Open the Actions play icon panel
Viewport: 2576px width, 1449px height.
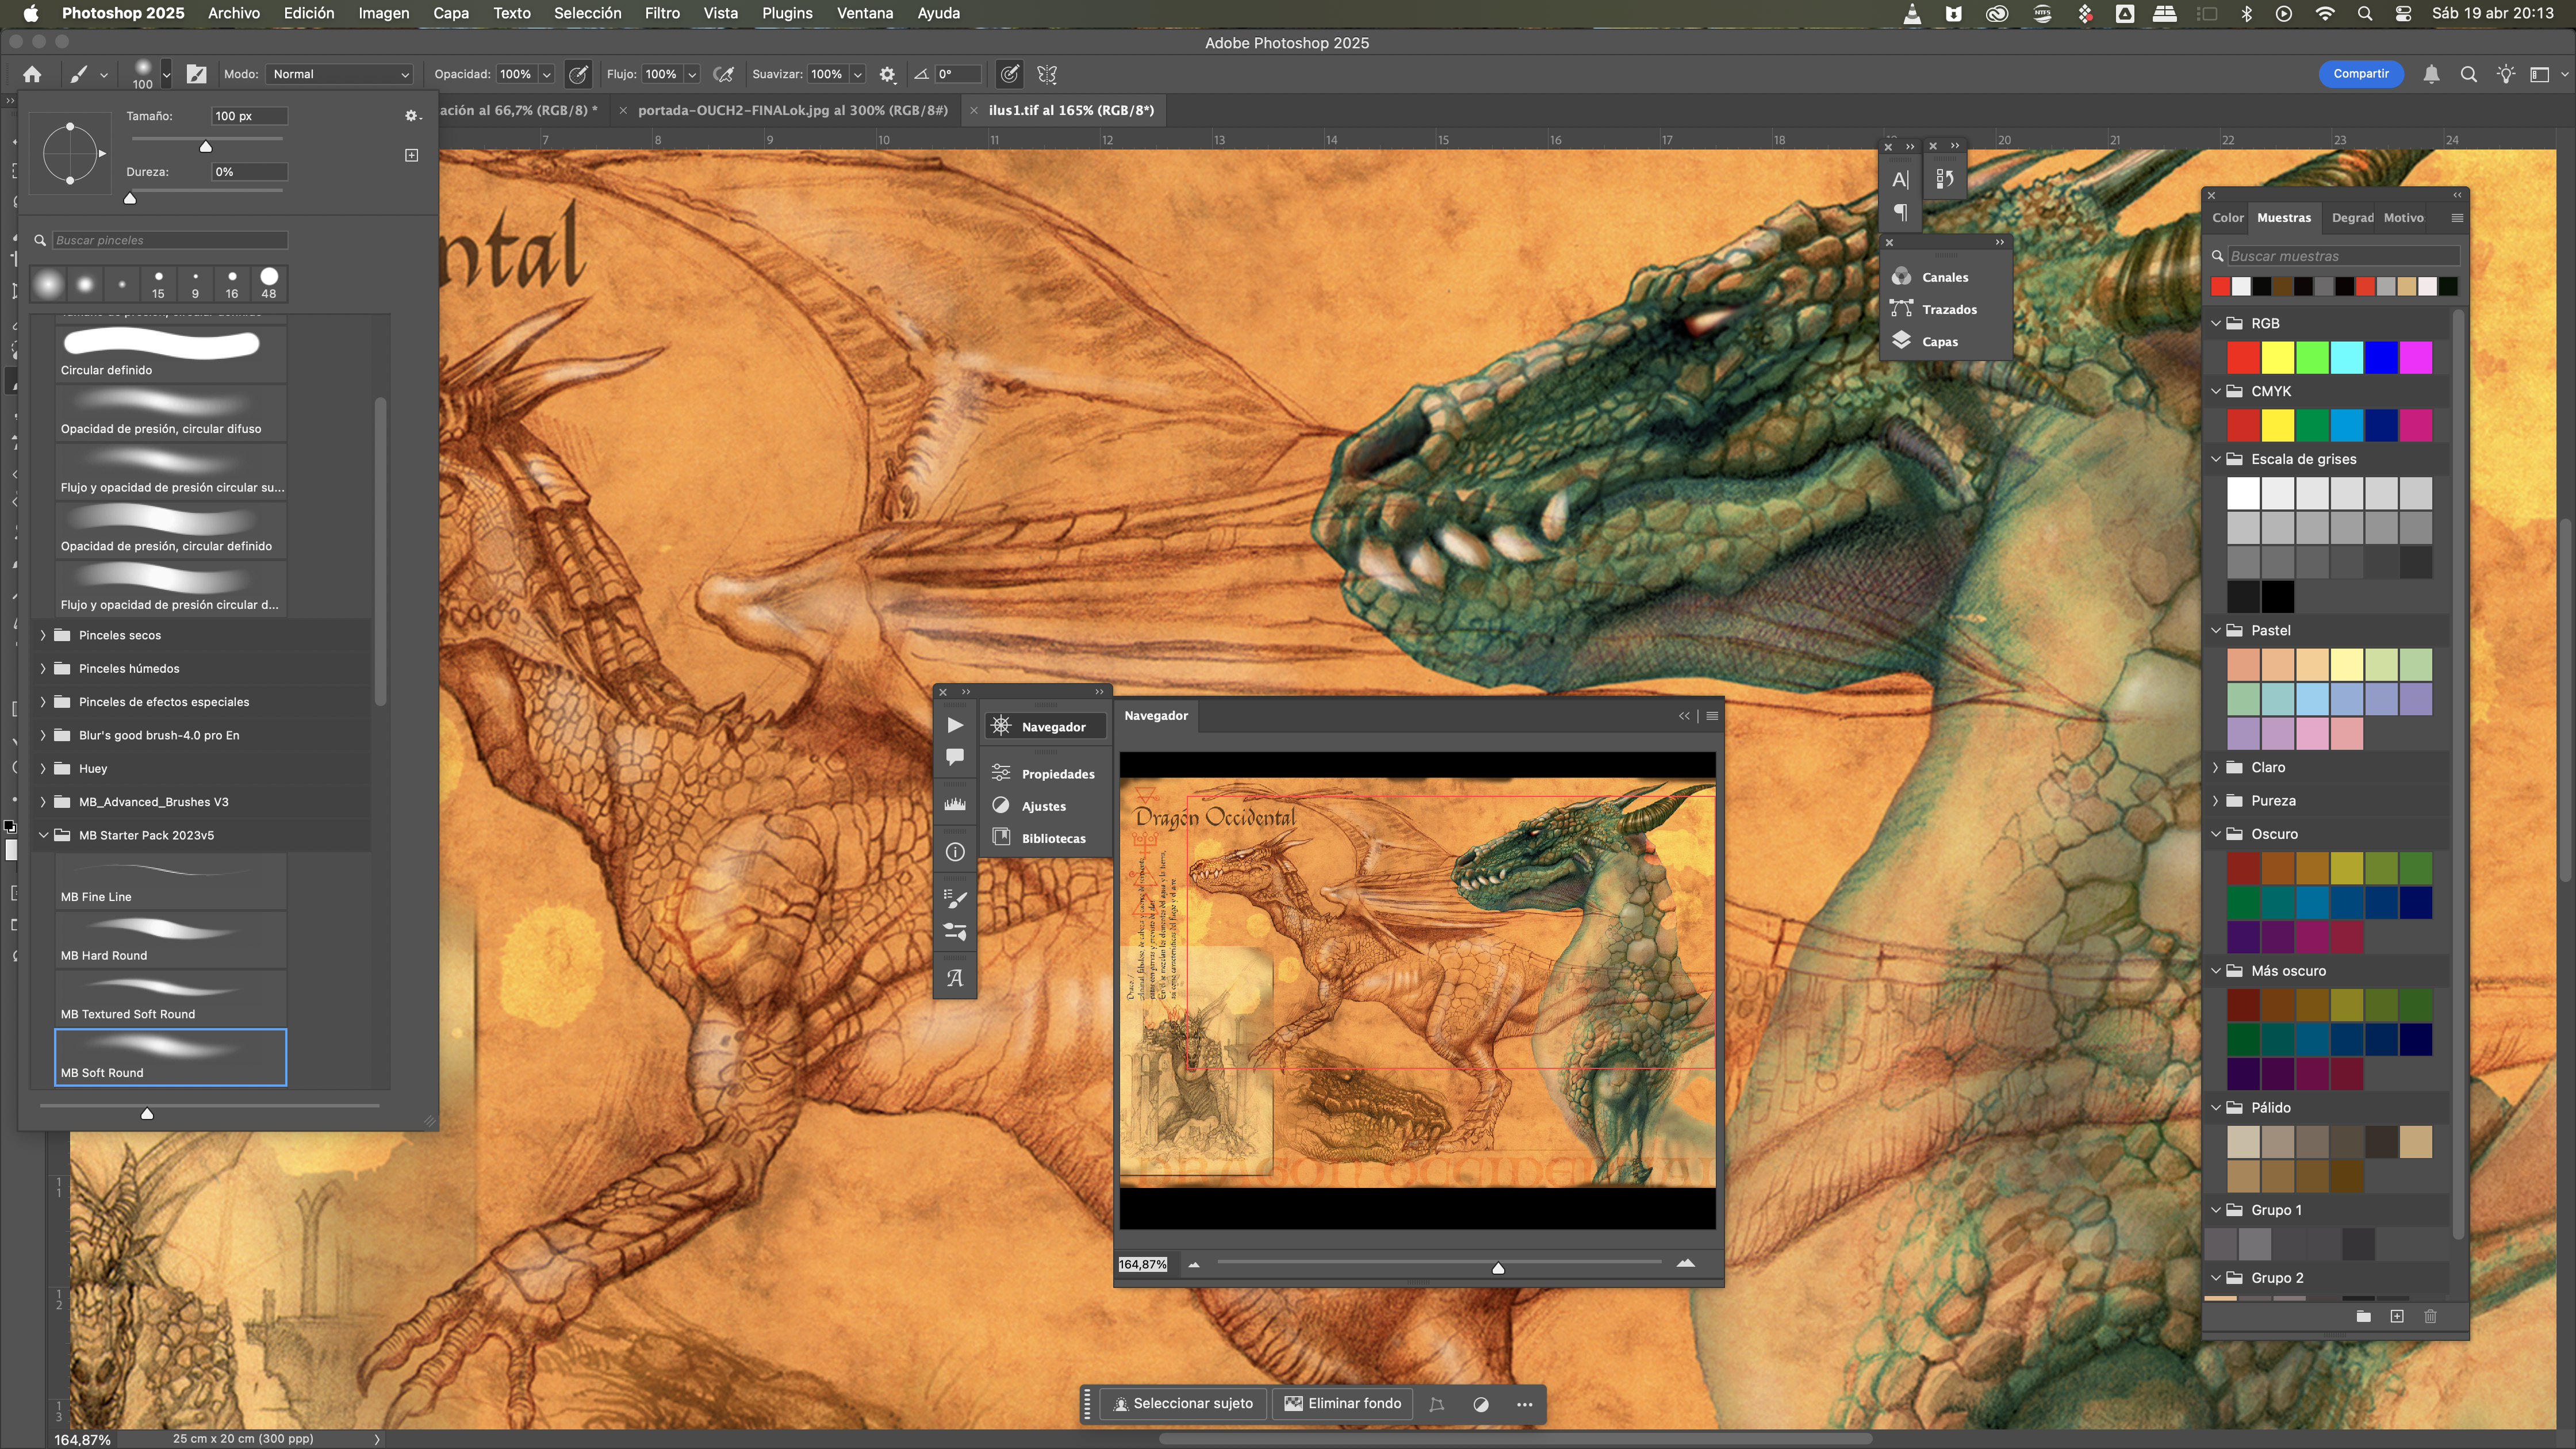coord(955,725)
